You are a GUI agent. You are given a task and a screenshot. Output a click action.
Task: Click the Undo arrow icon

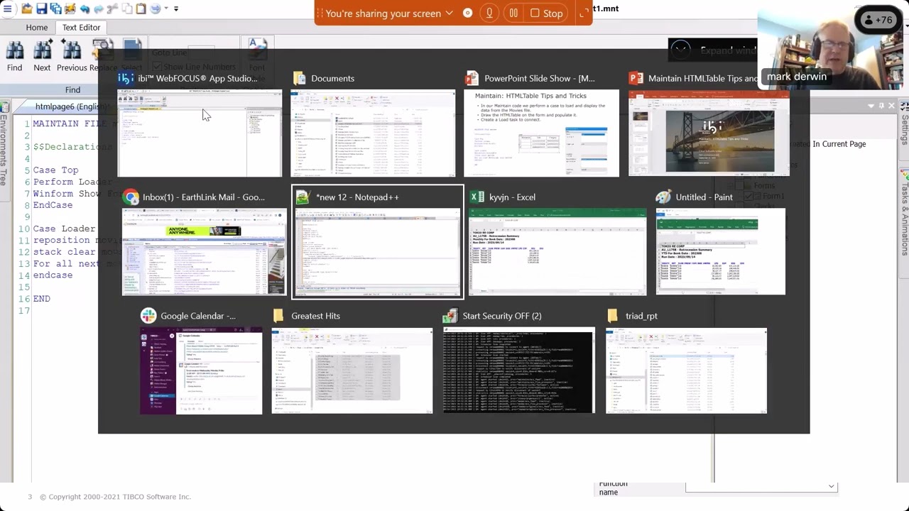(85, 9)
